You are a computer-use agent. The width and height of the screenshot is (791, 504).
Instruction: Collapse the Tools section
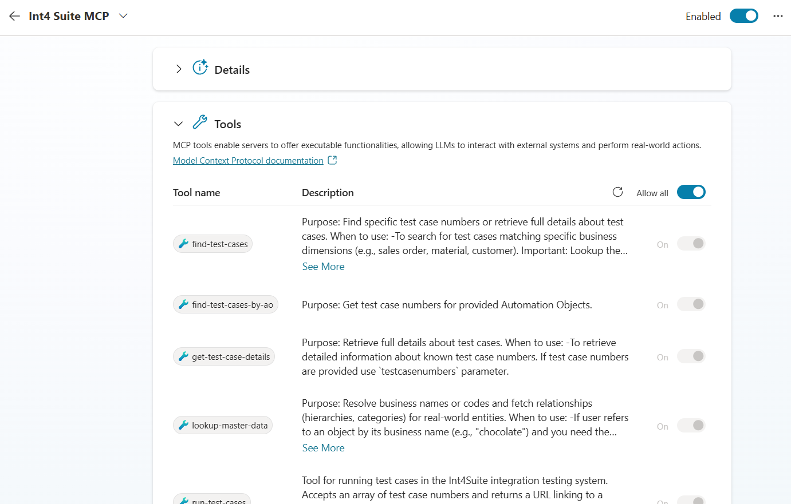point(179,124)
